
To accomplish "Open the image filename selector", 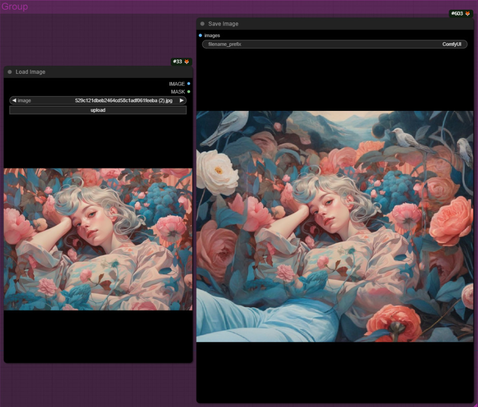I will pyautogui.click(x=98, y=100).
